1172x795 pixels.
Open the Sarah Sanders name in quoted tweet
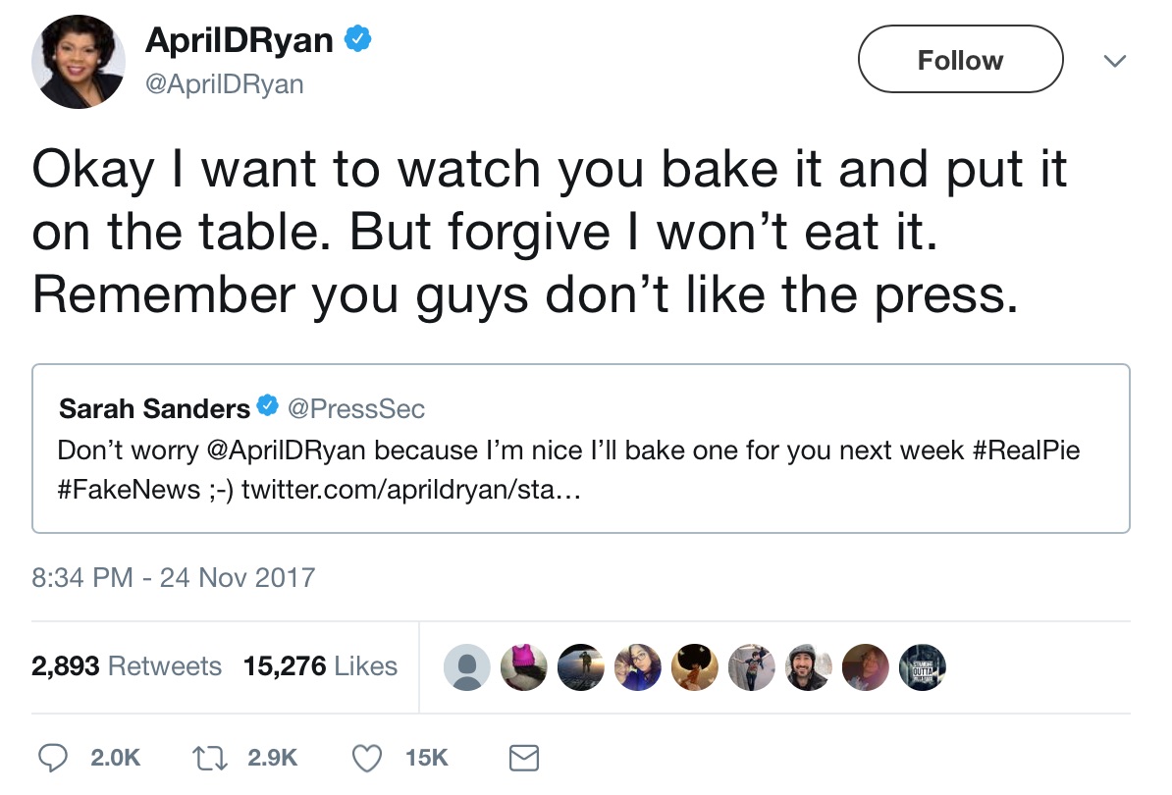154,408
